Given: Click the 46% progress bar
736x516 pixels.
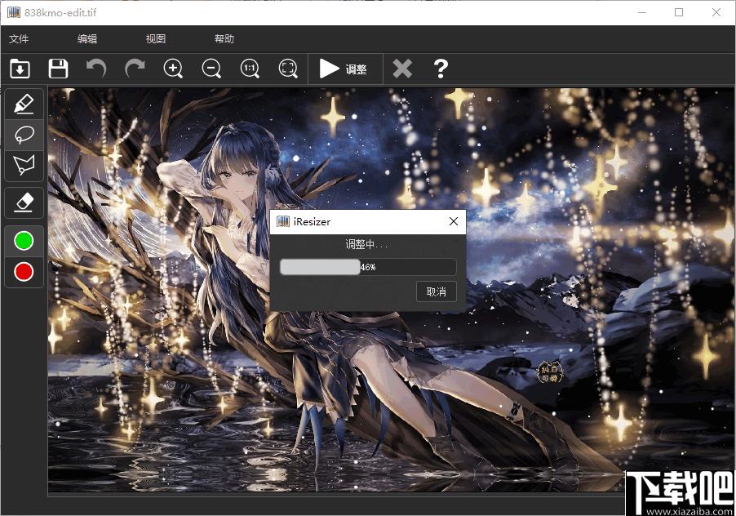Looking at the screenshot, I should coord(368,267).
